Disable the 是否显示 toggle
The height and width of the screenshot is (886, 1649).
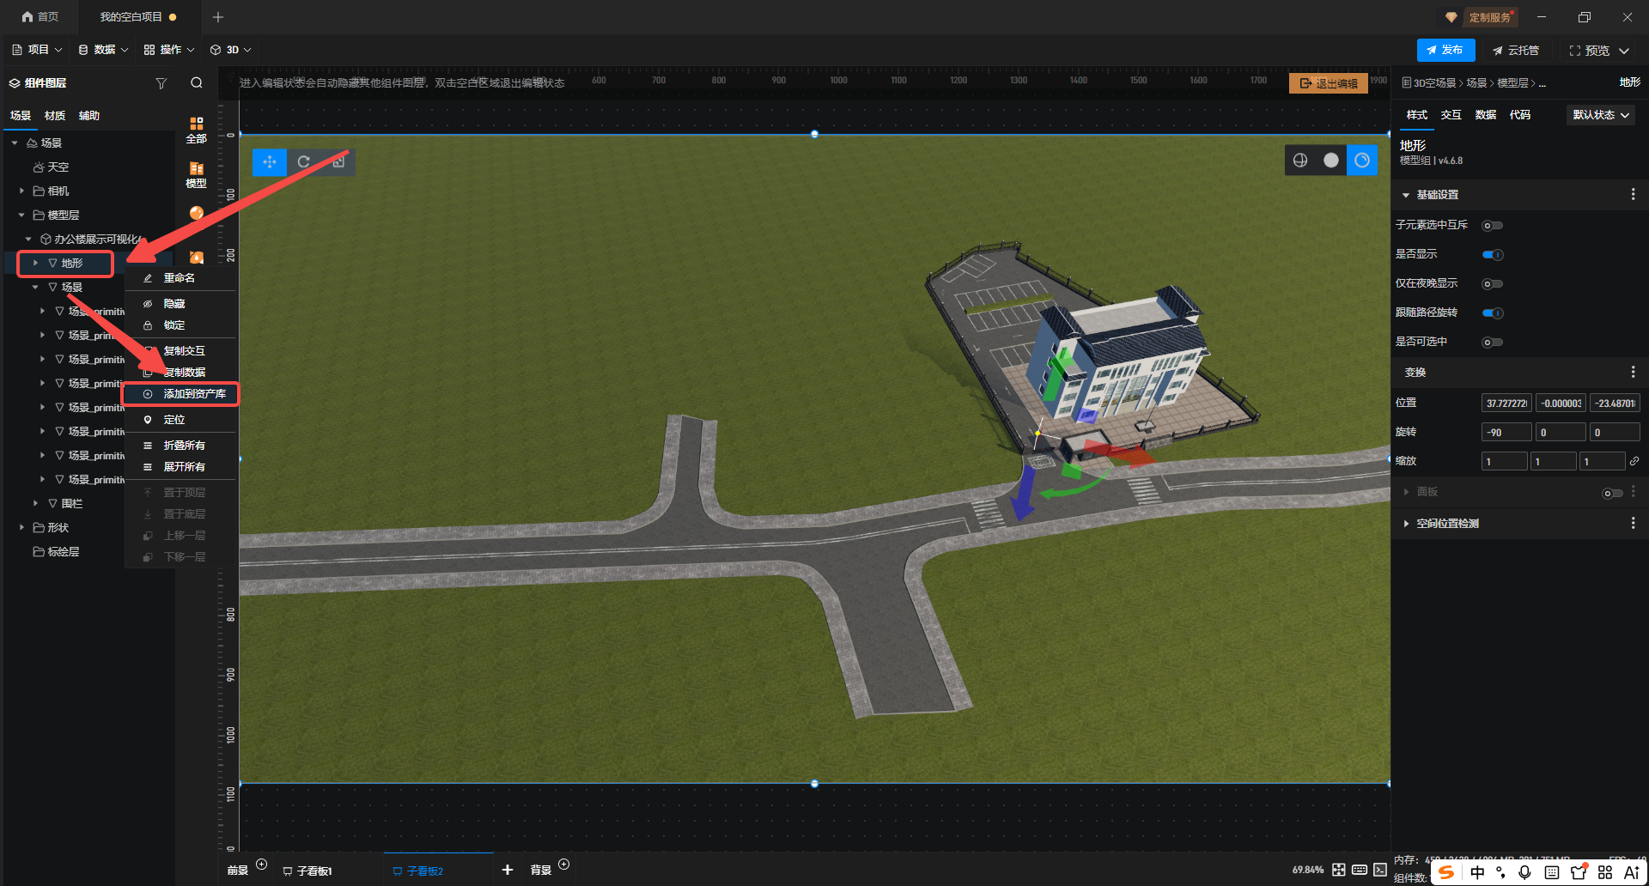(x=1493, y=255)
